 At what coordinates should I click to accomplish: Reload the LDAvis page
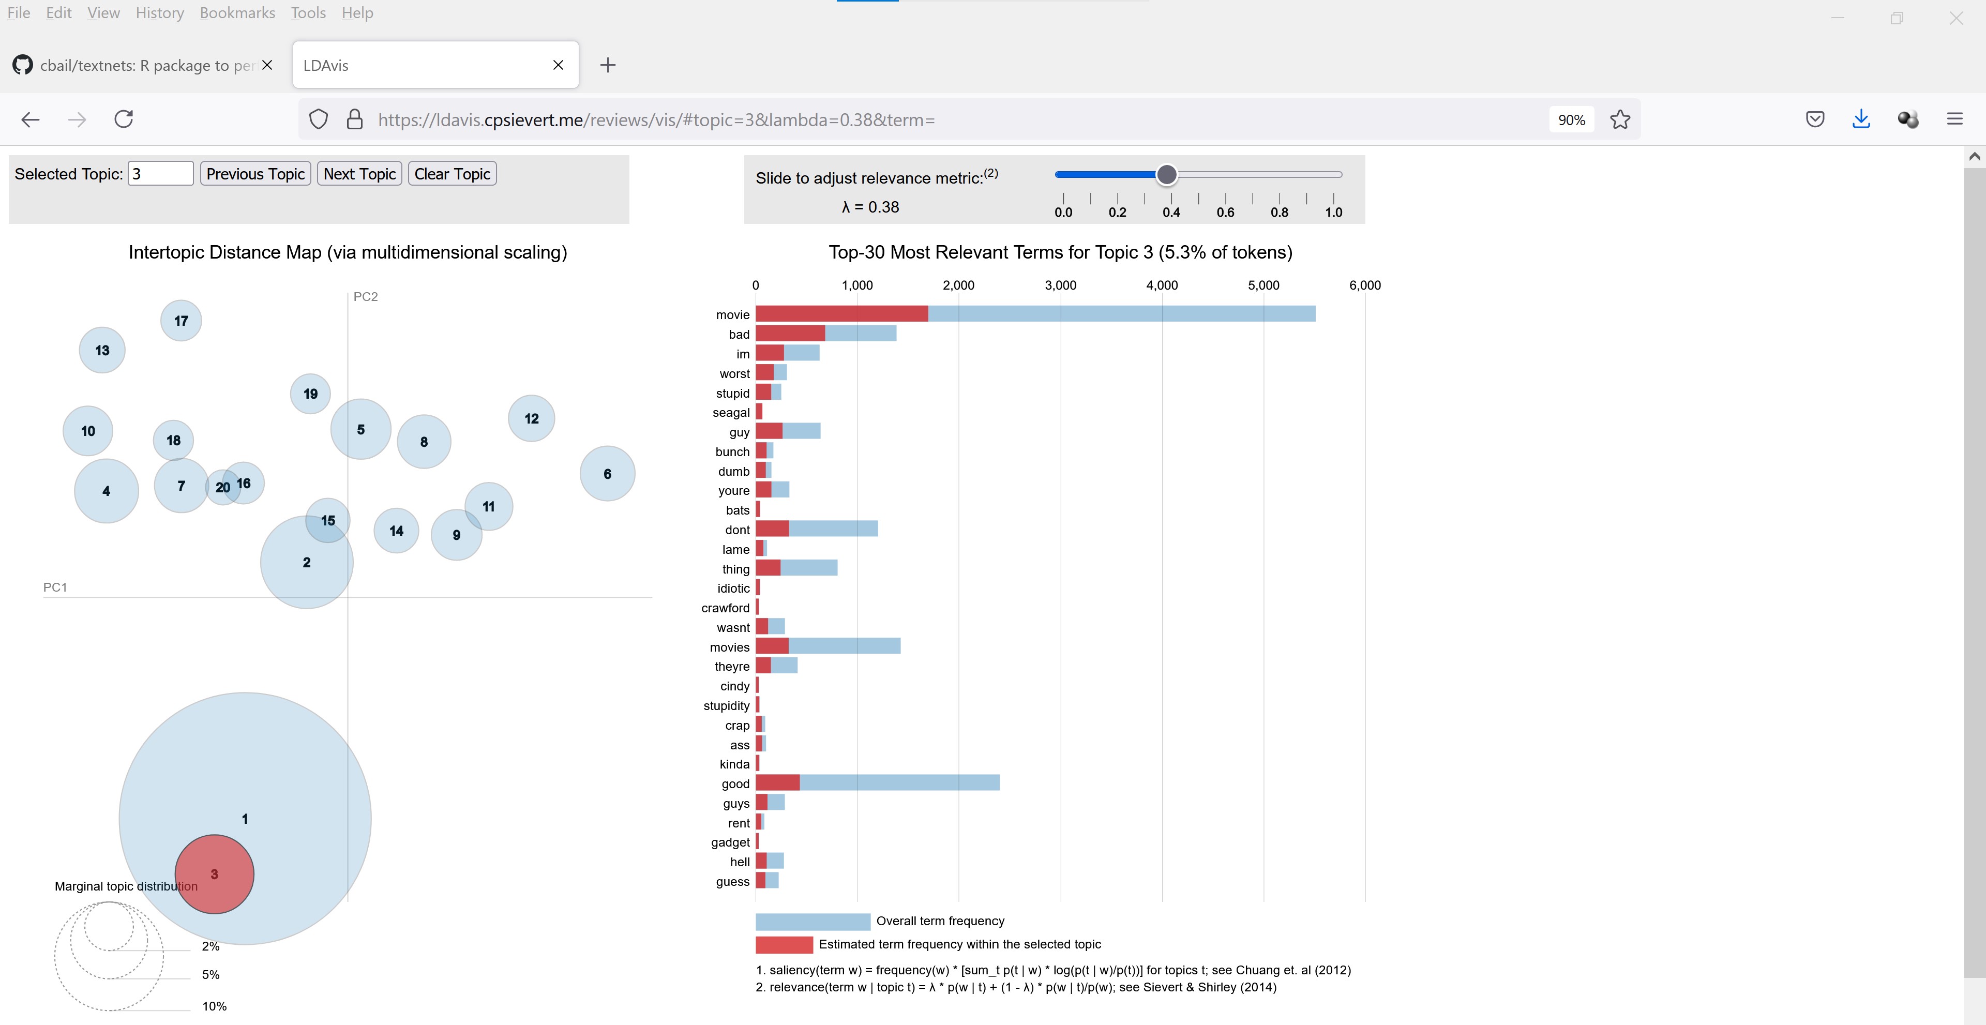124,119
